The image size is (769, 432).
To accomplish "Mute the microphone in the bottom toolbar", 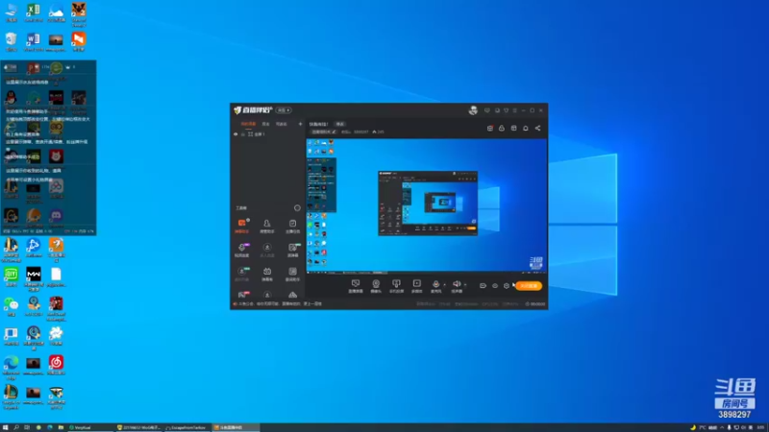I will click(x=435, y=286).
